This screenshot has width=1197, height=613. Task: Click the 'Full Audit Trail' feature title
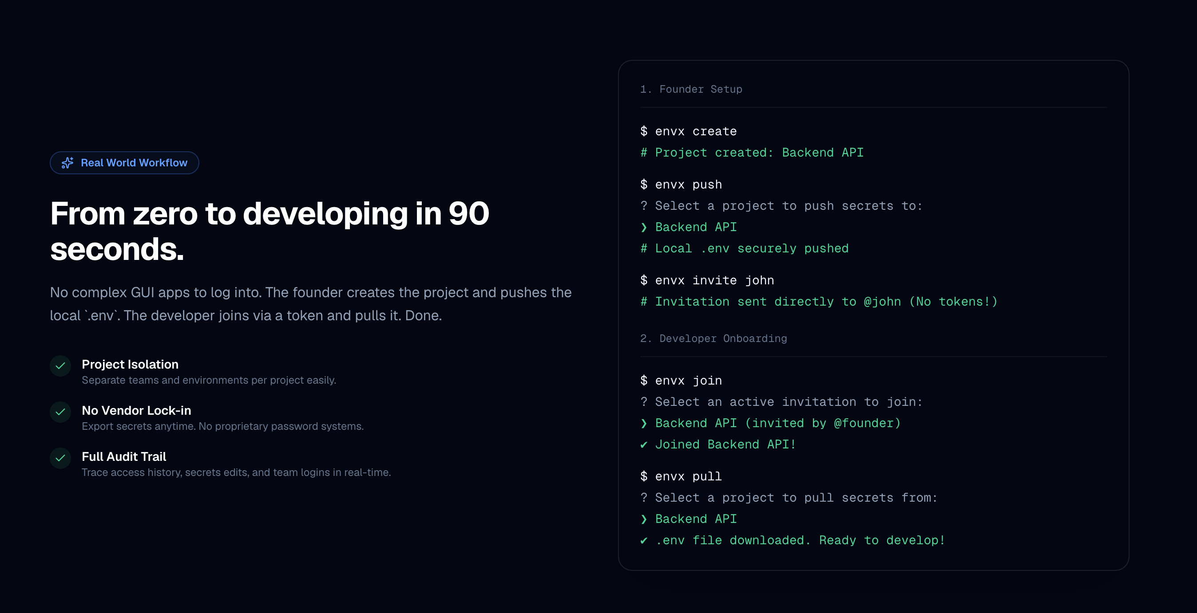(x=124, y=456)
